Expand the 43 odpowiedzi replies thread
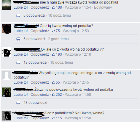 point(35,103)
